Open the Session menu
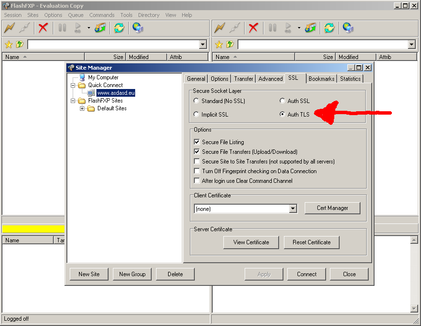Image resolution: width=421 pixels, height=326 pixels. (13, 15)
